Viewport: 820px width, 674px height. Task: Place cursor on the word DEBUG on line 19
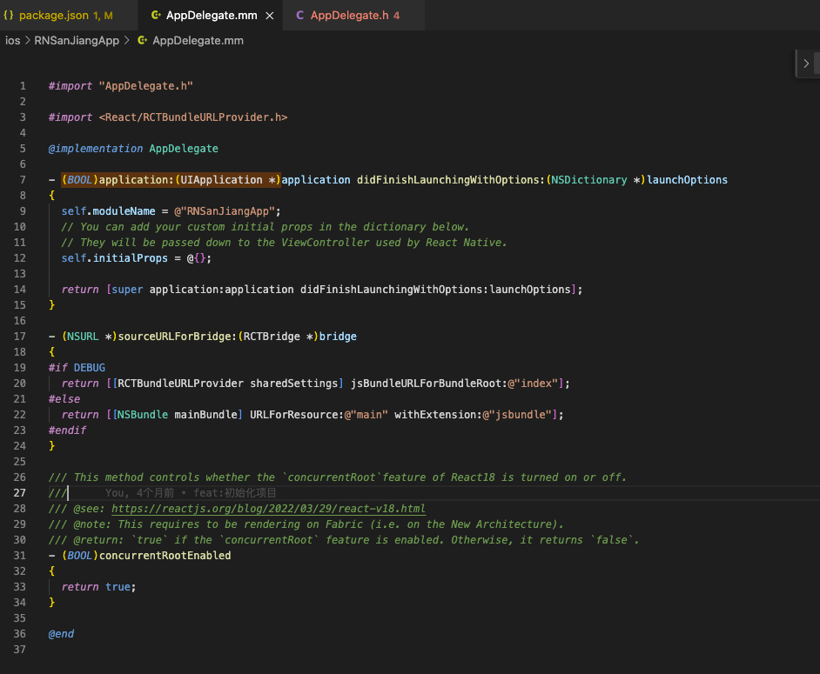tap(89, 367)
